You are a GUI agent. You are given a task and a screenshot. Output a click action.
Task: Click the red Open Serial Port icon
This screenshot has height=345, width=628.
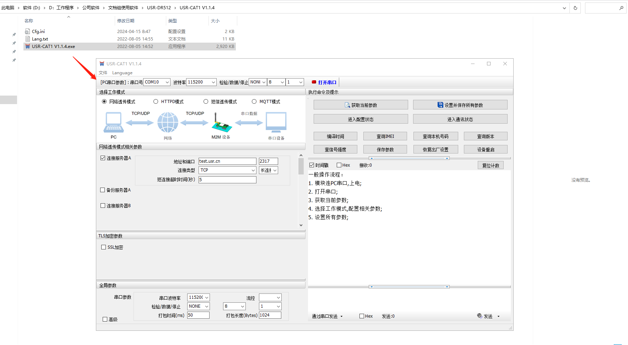tap(314, 82)
